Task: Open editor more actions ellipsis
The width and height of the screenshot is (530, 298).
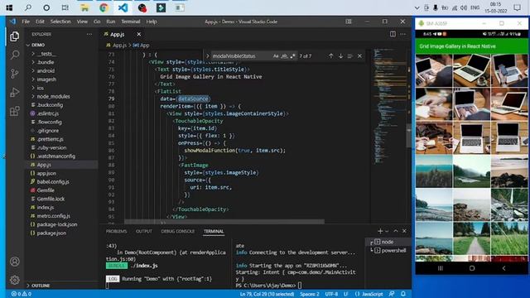Action: [403, 34]
